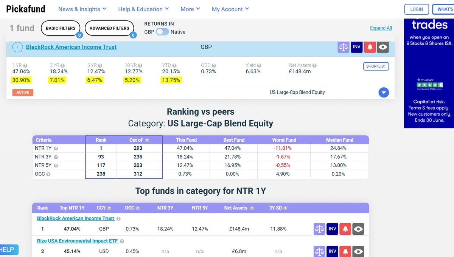Expand BlackRock fund details with blue arrow
Viewport: 454px width, 257px height.
click(384, 93)
